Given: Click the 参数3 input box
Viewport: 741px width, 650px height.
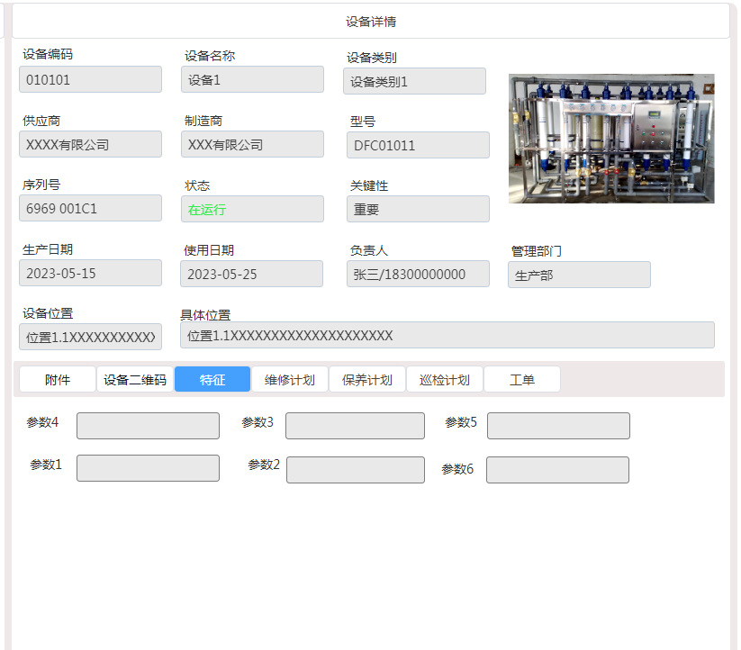Looking at the screenshot, I should point(355,426).
